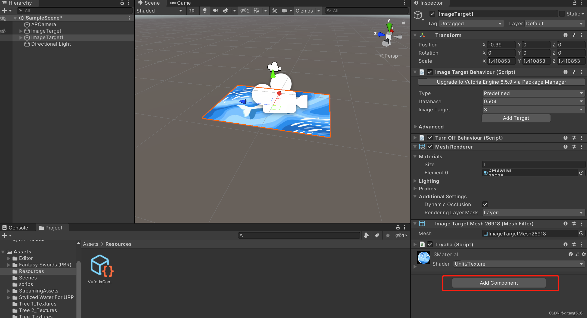This screenshot has width=587, height=318.
Task: Click favorites star in Project panel
Action: (388, 235)
